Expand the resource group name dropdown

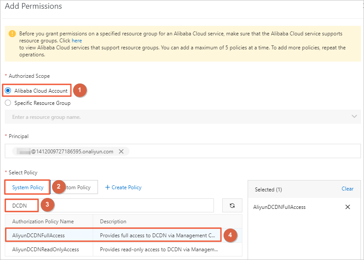(354, 117)
